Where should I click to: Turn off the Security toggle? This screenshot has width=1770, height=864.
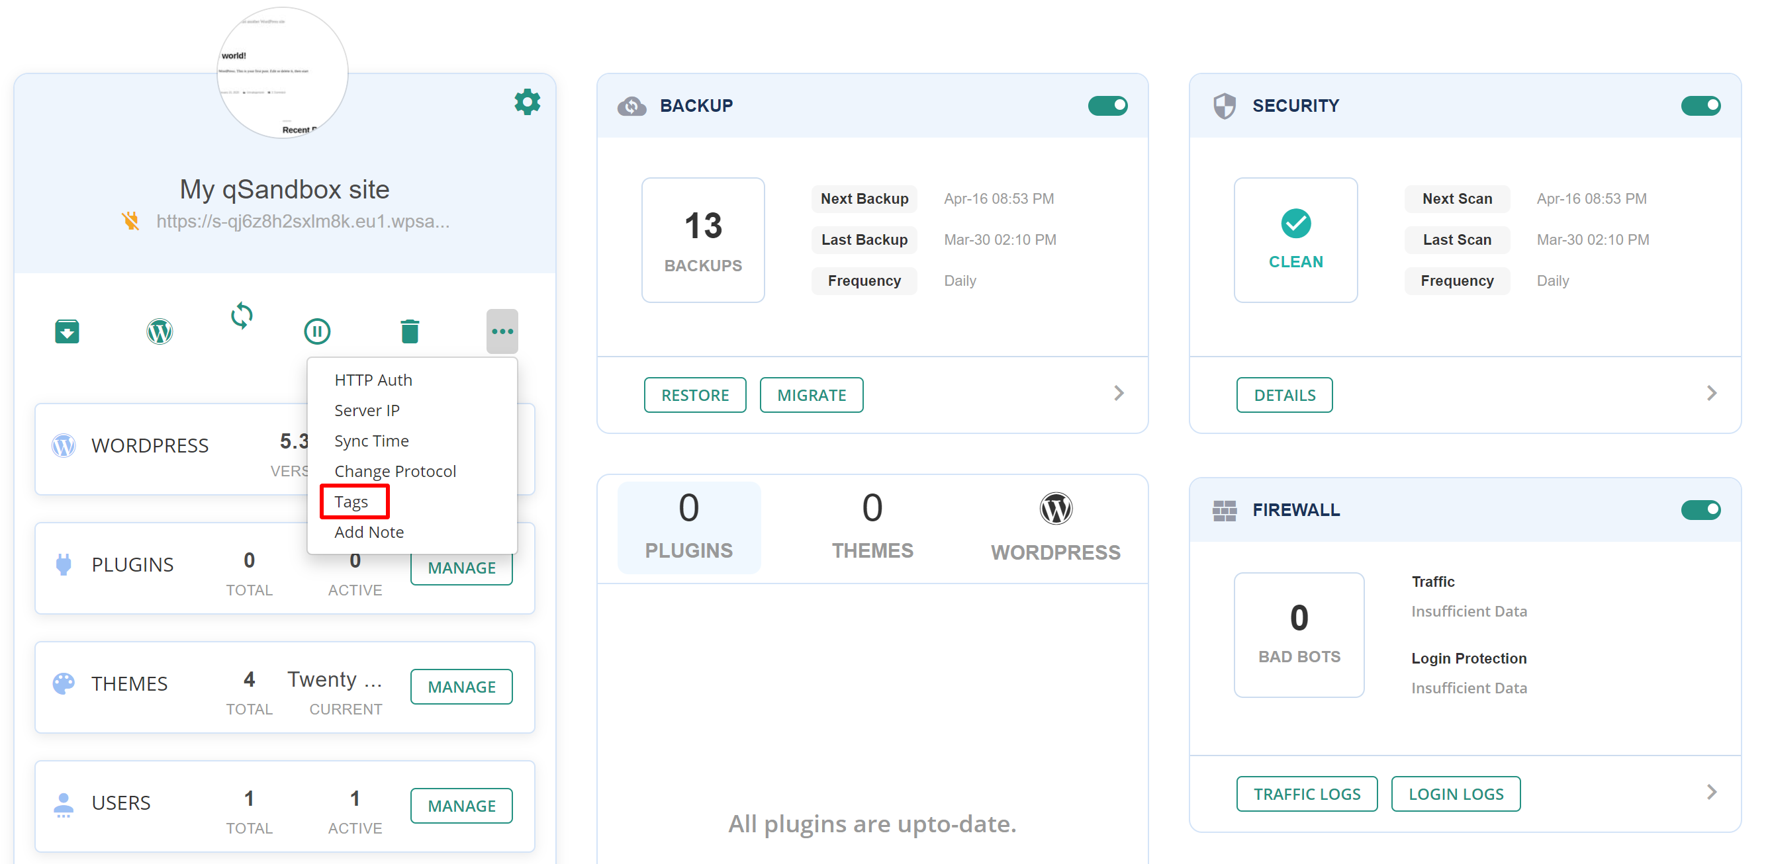pyautogui.click(x=1700, y=106)
